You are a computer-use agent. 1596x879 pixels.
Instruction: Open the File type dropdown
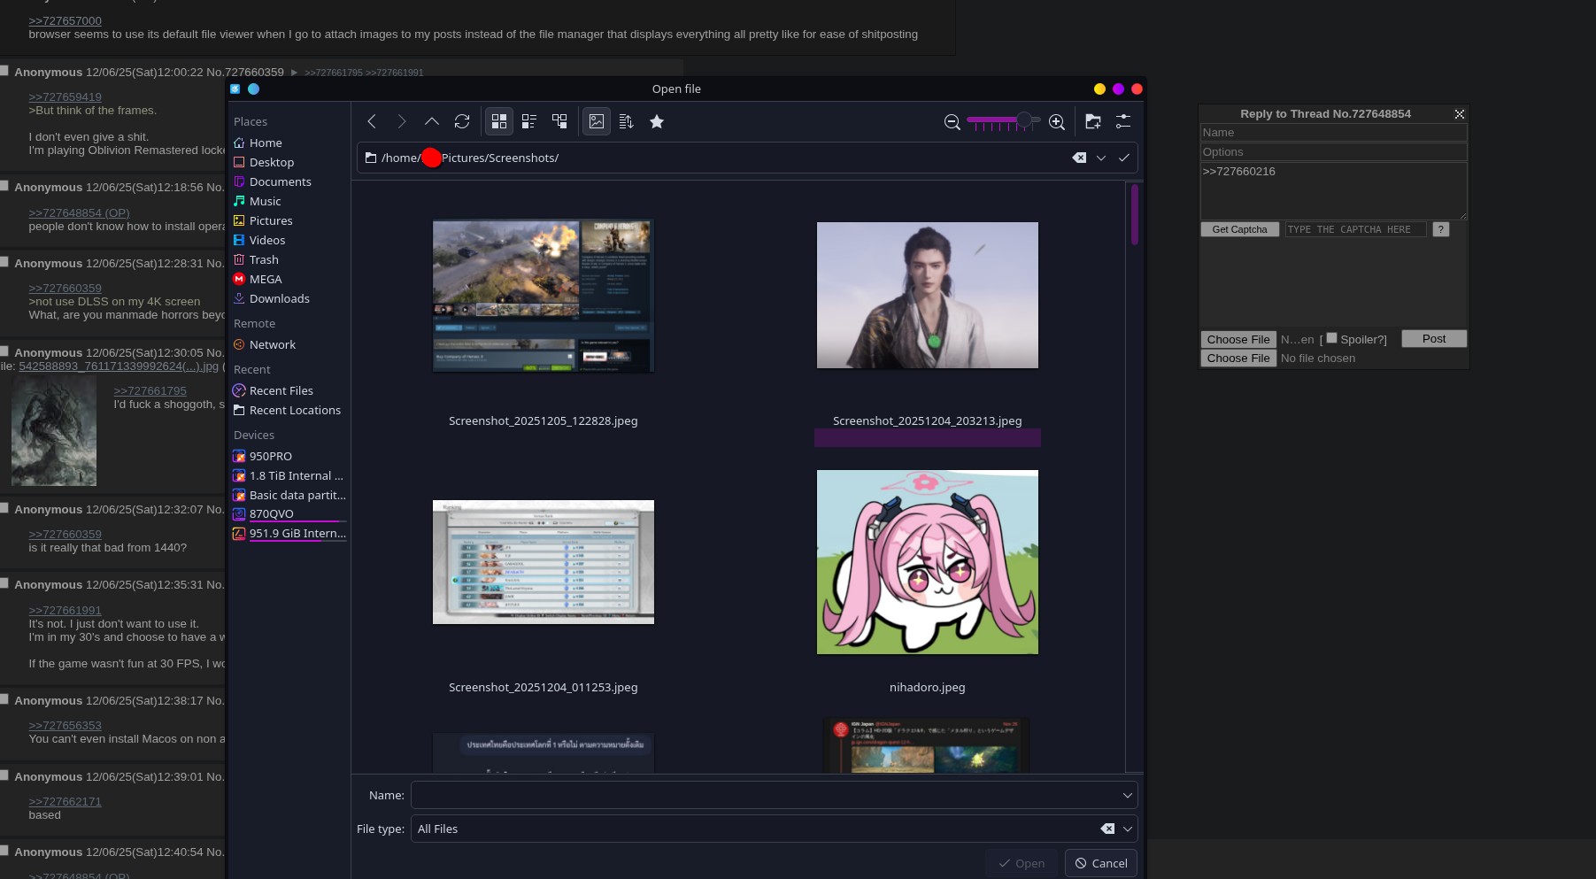[1127, 829]
